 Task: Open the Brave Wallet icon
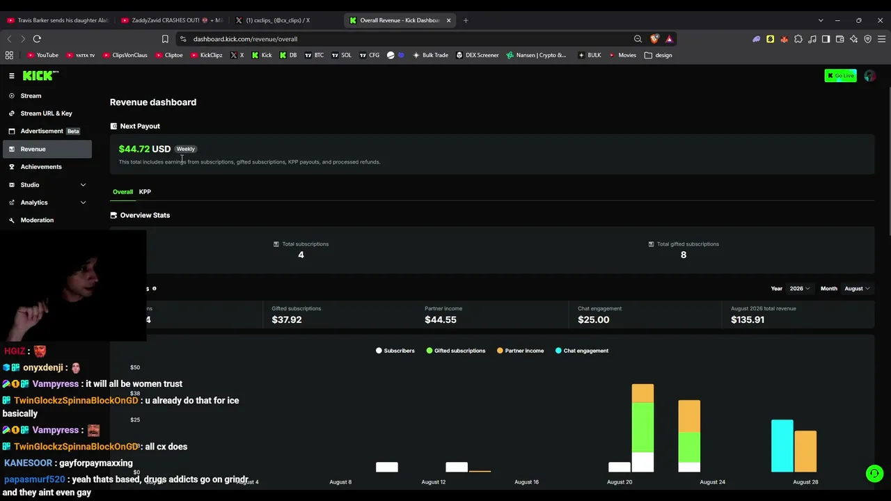[x=839, y=39]
